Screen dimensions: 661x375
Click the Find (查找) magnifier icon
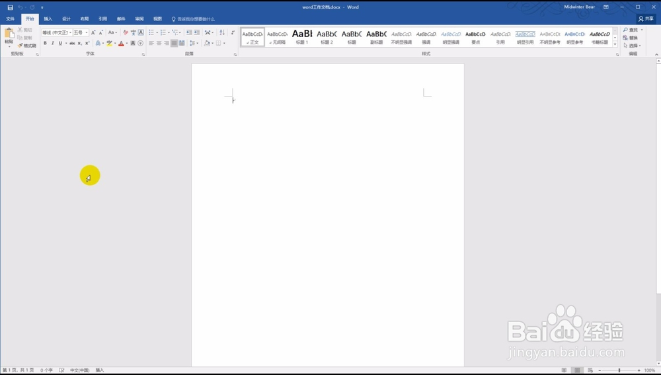pyautogui.click(x=625, y=30)
